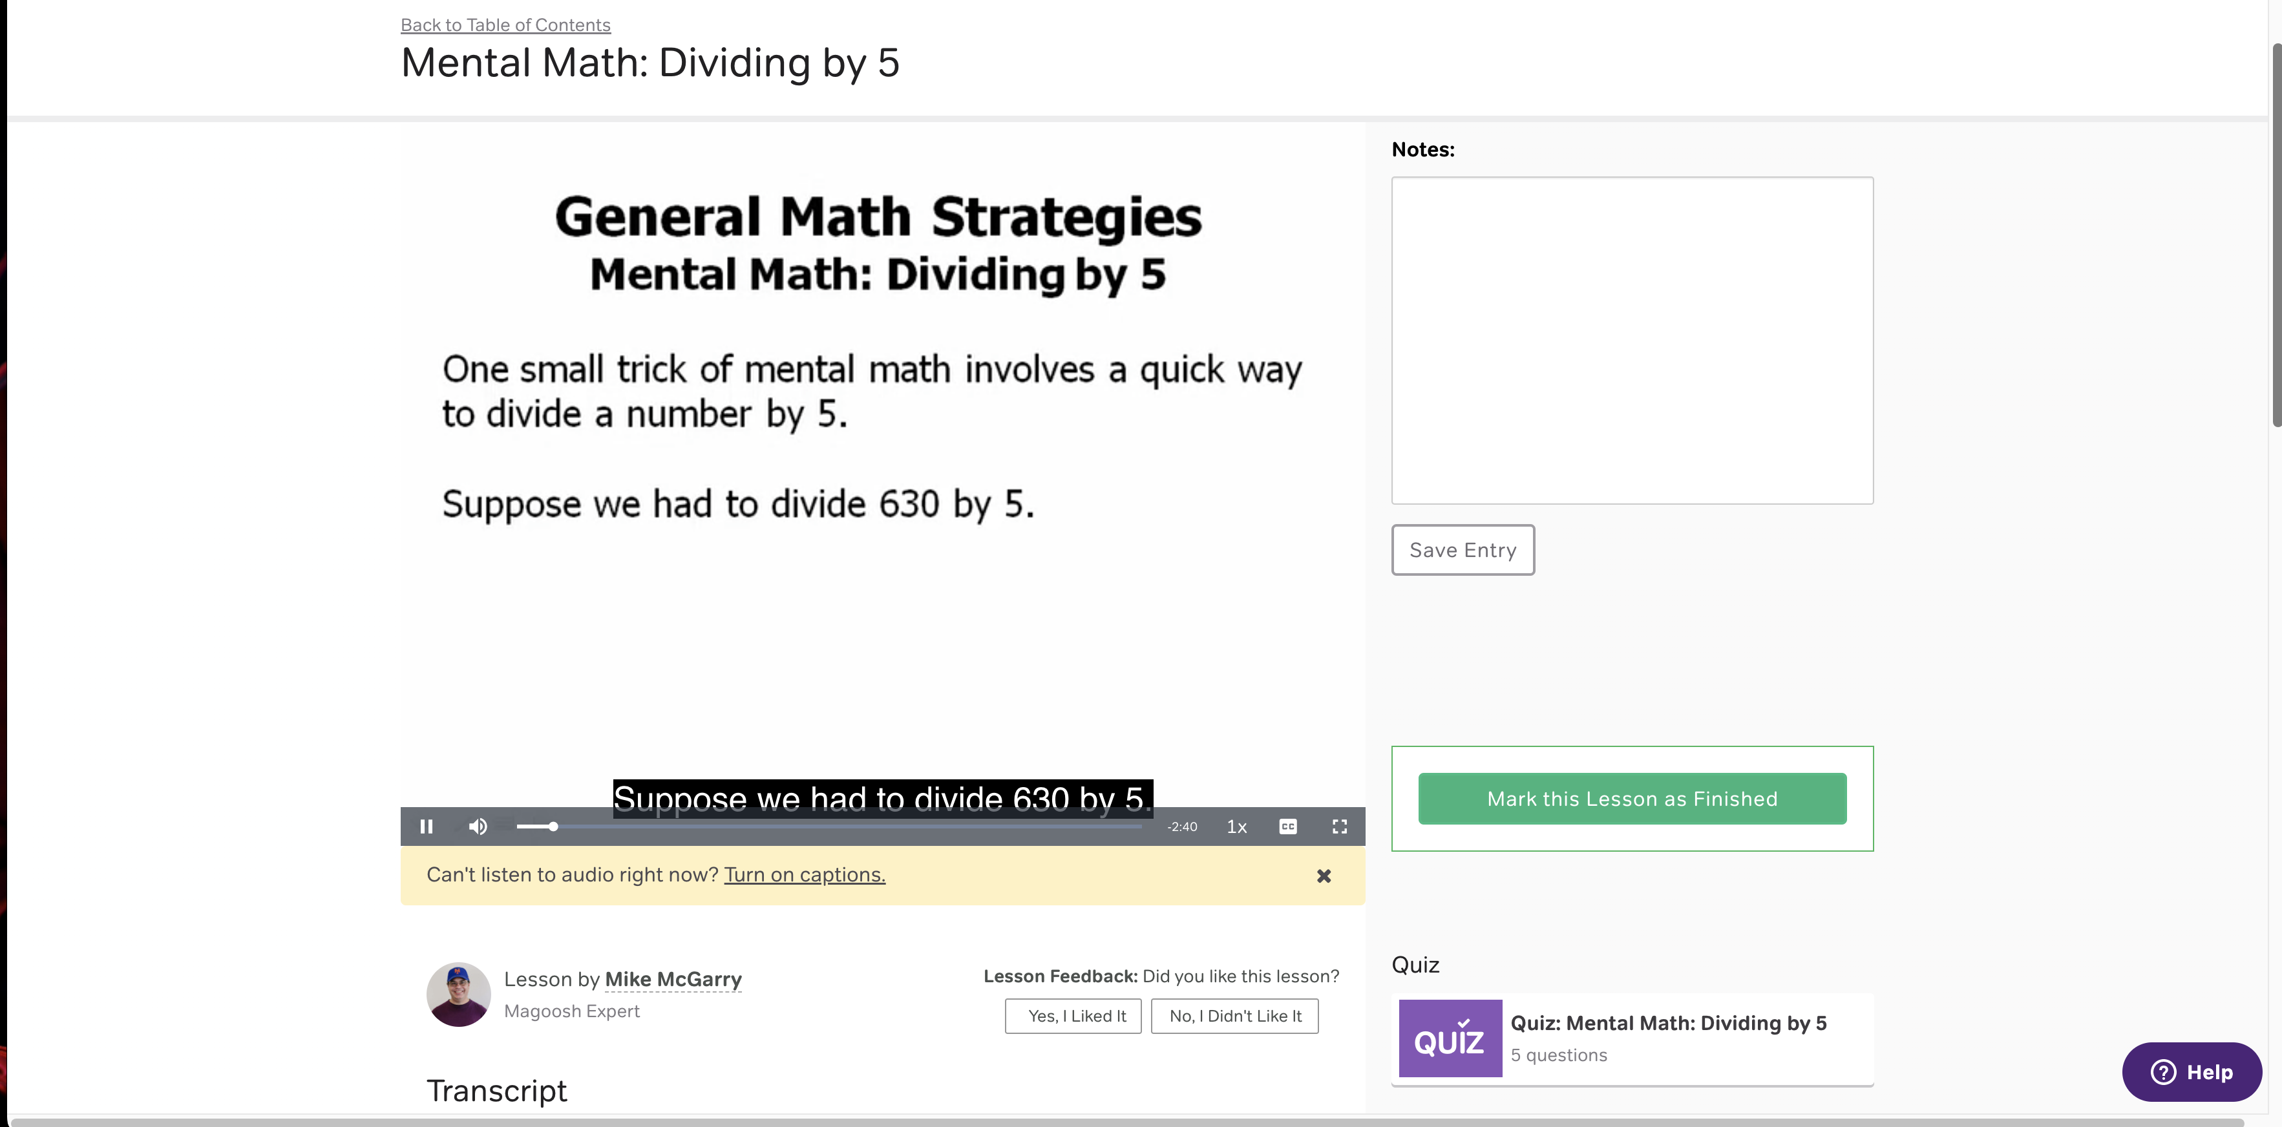Open the Help widget

pyautogui.click(x=2191, y=1071)
